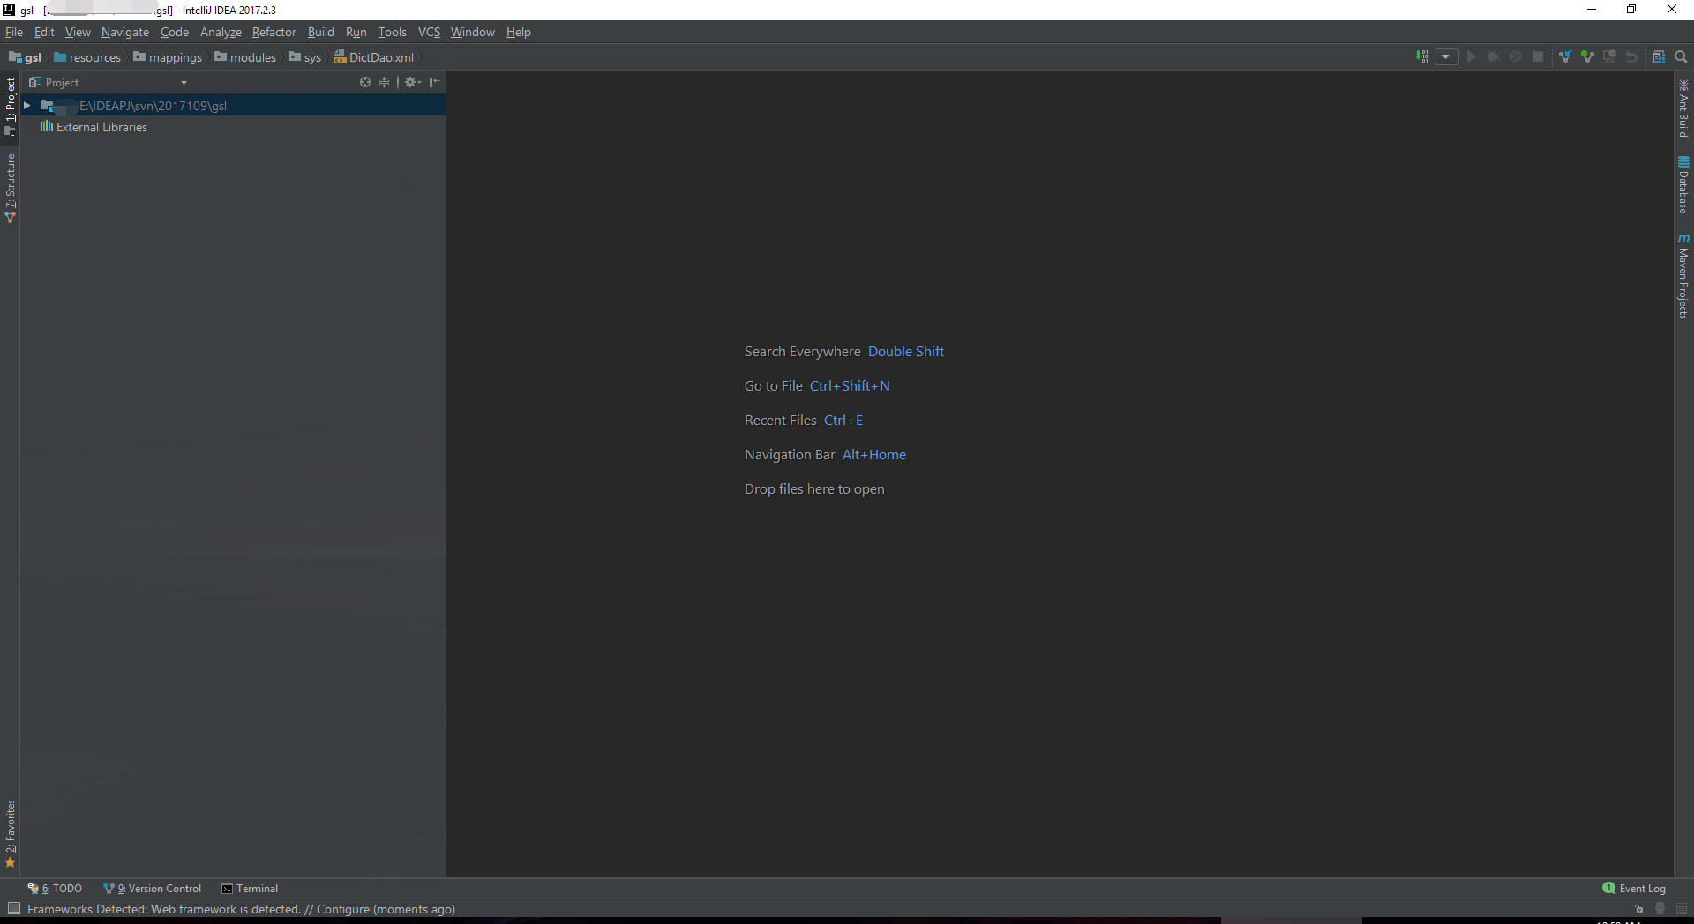Click the Hector inspector status bar icon
The width and height of the screenshot is (1694, 924).
pos(1660,909)
